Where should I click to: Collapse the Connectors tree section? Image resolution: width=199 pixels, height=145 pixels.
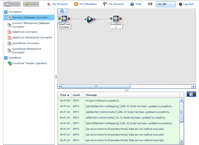6,12
